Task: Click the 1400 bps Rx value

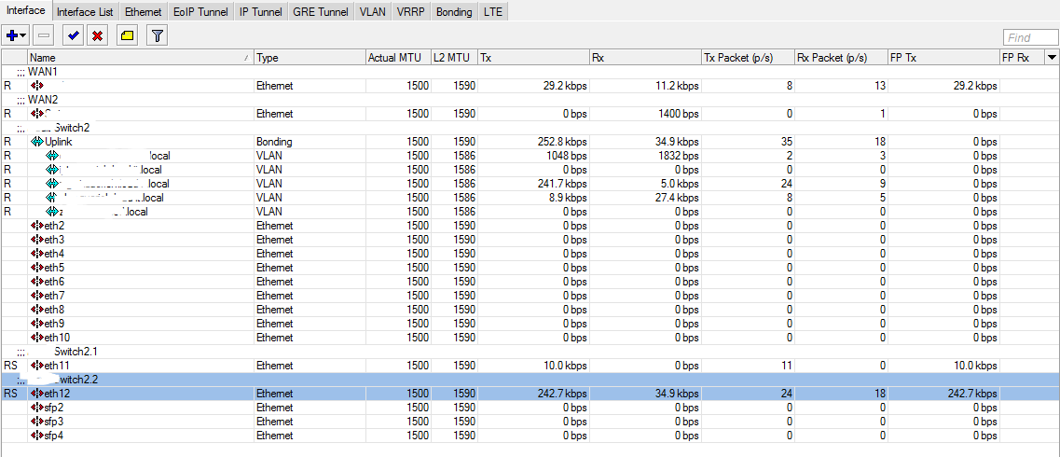Action: (678, 114)
